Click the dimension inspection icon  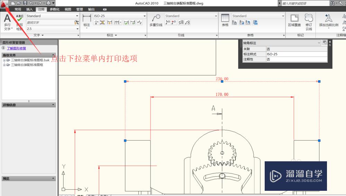[126, 22]
